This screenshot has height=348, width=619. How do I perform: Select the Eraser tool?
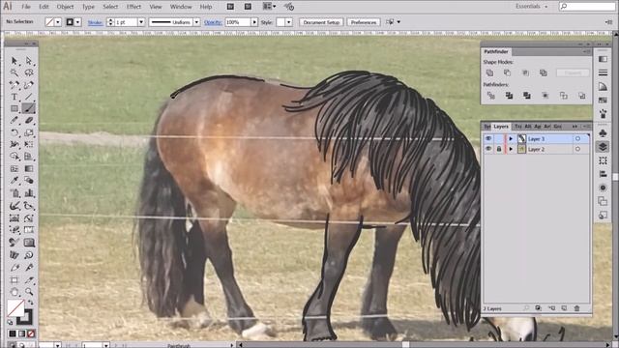29,121
